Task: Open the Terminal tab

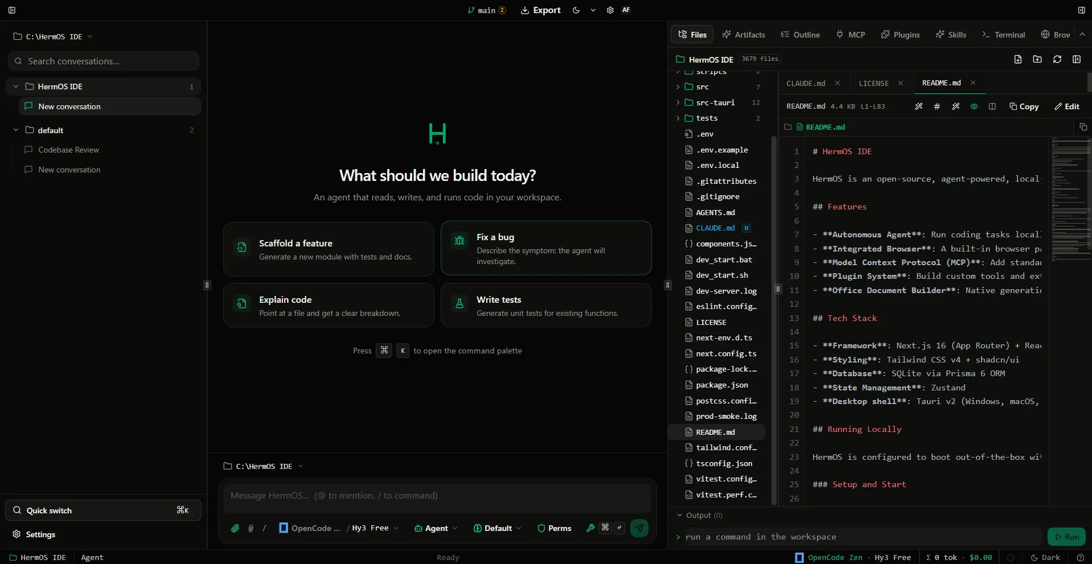Action: pos(1004,35)
